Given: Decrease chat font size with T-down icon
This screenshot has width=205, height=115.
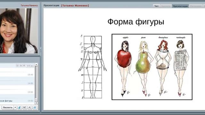Looking at the screenshot, I should tap(32, 66).
